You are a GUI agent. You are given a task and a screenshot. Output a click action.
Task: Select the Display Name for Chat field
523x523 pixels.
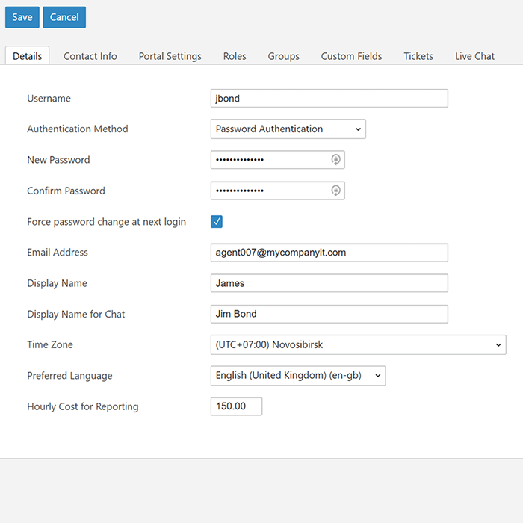329,314
